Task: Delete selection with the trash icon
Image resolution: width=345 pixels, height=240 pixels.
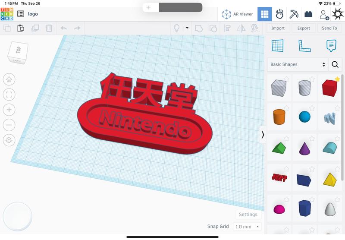Action: [49, 28]
